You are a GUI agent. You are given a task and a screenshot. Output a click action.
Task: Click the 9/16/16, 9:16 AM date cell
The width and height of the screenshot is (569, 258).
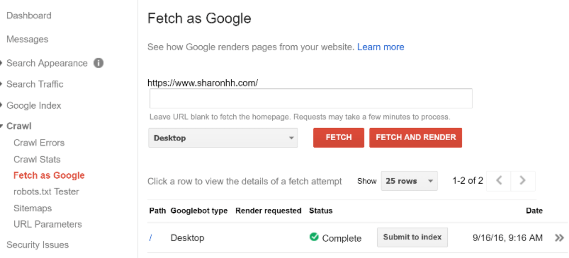click(507, 238)
